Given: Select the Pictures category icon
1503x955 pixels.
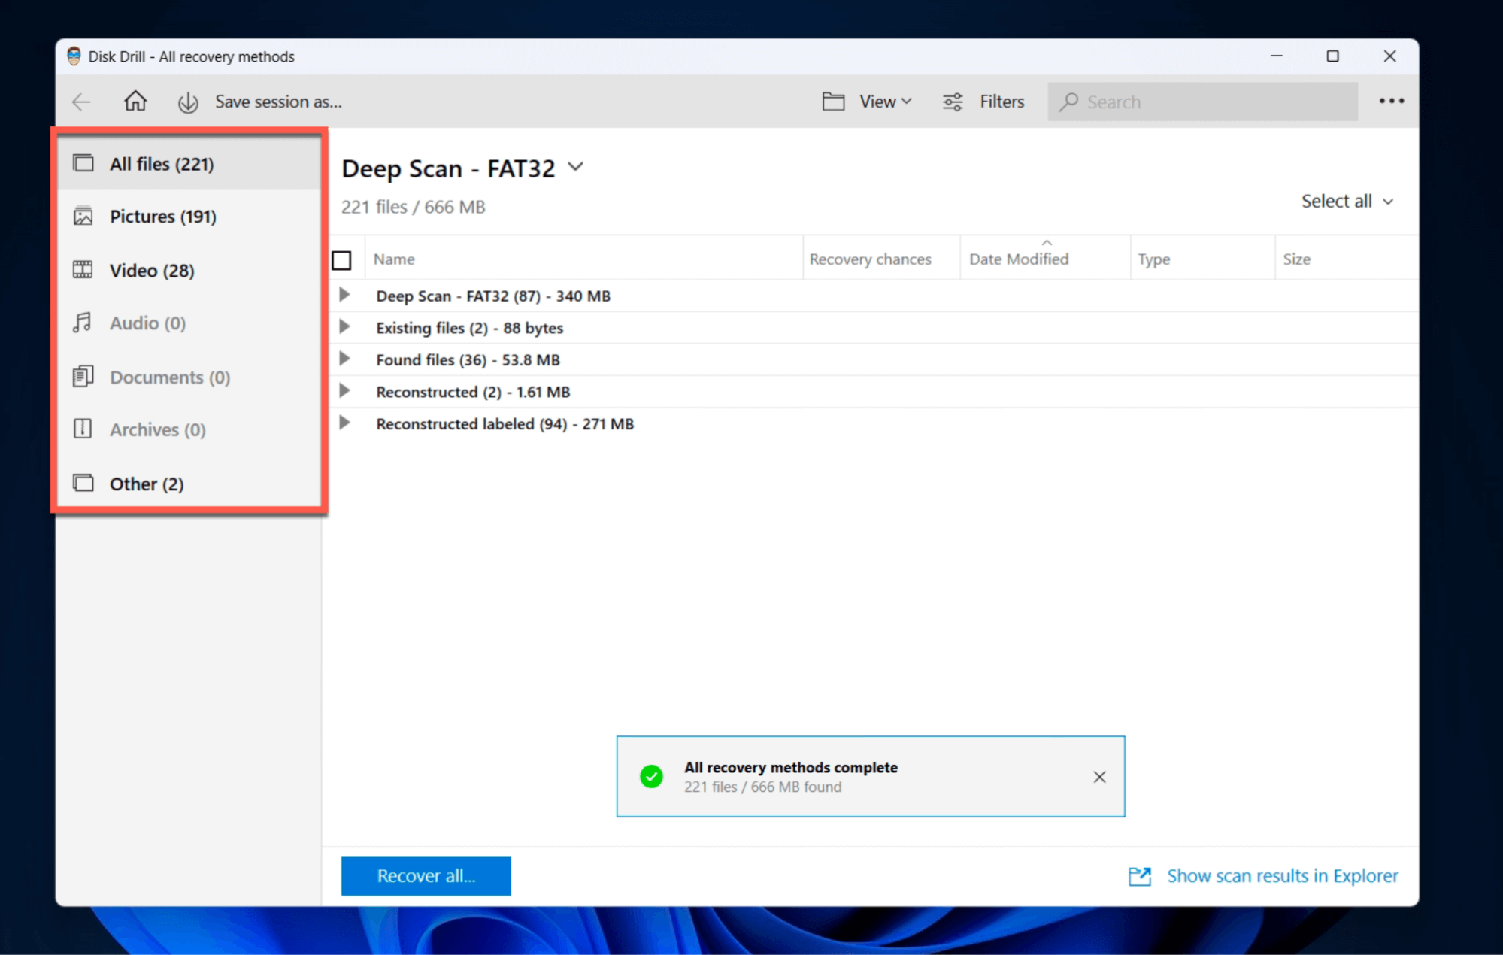Looking at the screenshot, I should (x=83, y=217).
